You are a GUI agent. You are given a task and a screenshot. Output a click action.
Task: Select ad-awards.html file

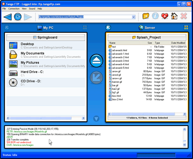147,50
